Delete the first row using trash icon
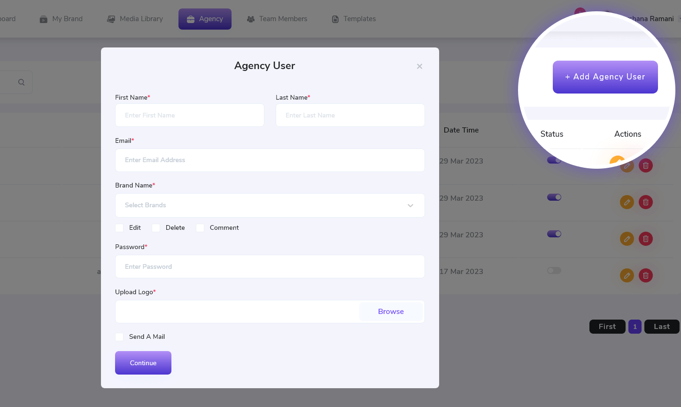 click(646, 165)
